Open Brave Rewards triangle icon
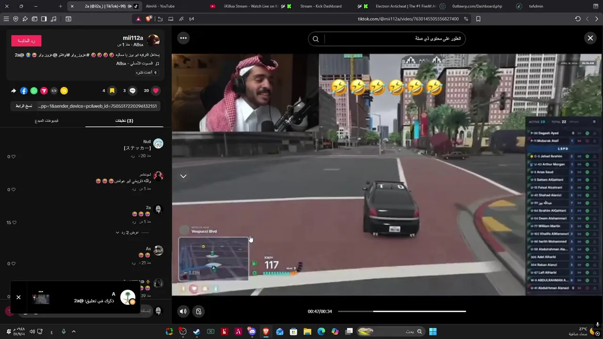 pyautogui.click(x=138, y=19)
